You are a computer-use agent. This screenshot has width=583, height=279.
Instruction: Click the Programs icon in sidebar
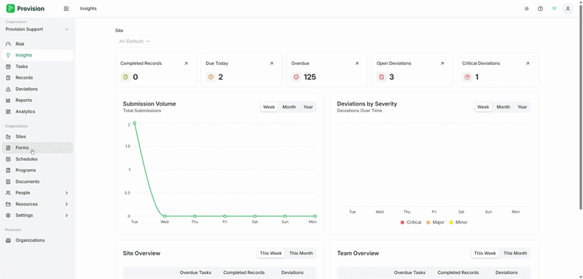click(x=8, y=170)
